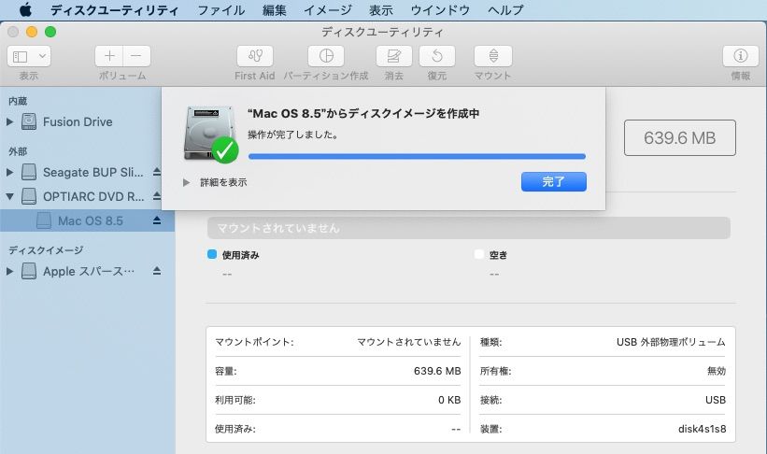
Task: Open the 編集 menu
Action: (x=275, y=9)
